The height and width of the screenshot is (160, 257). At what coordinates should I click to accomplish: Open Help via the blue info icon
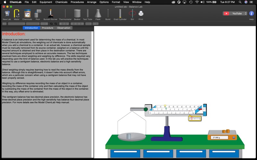click(252, 13)
